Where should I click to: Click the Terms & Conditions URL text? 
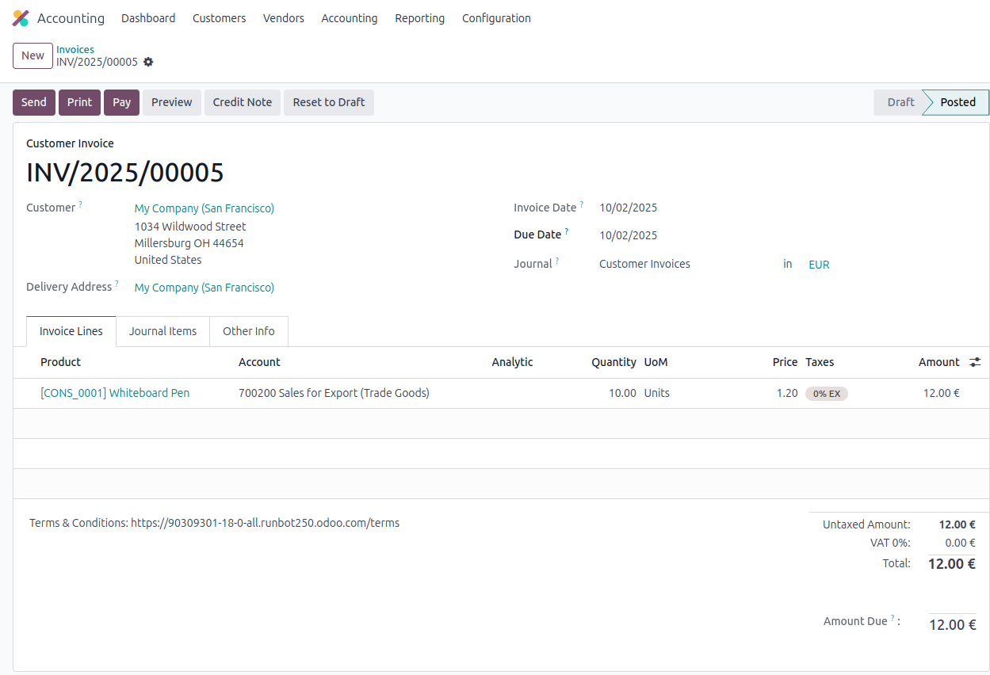coord(265,523)
